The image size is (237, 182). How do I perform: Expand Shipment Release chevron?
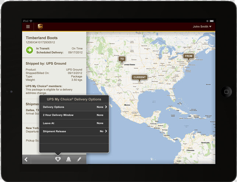coord(106,131)
